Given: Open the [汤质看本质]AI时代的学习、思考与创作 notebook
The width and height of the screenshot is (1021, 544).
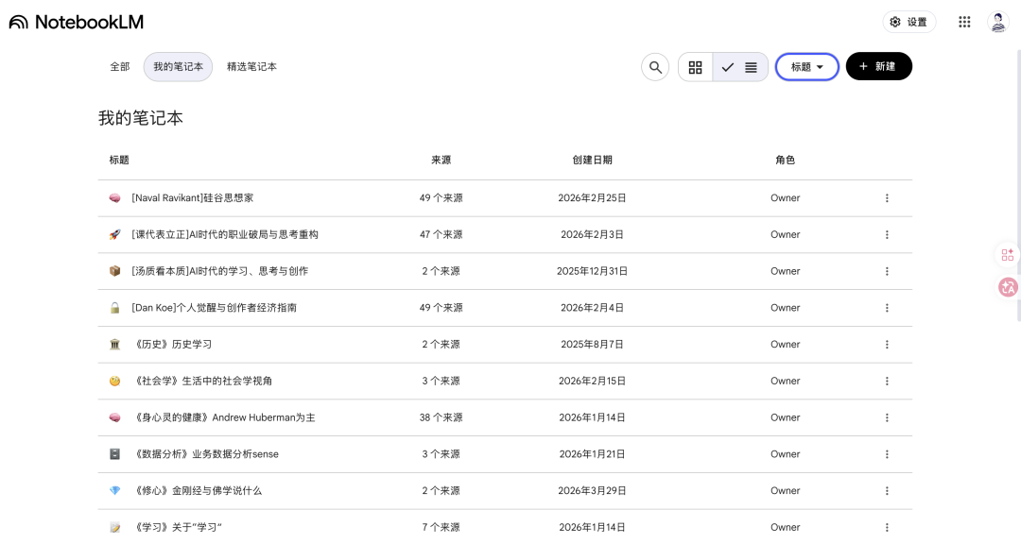Looking at the screenshot, I should tap(219, 271).
